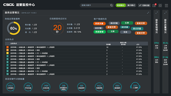The image size is (171, 96).
Task: Select the 1800 手机充值 node circle
Action: (28, 87)
